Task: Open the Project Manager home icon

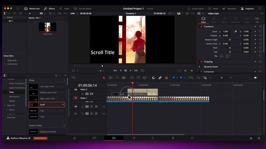Action: tap(251, 138)
